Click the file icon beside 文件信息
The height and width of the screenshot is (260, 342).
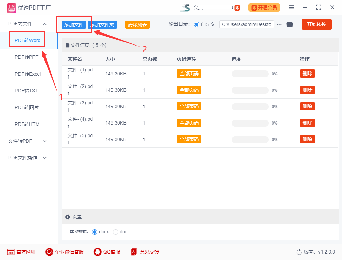click(68, 45)
